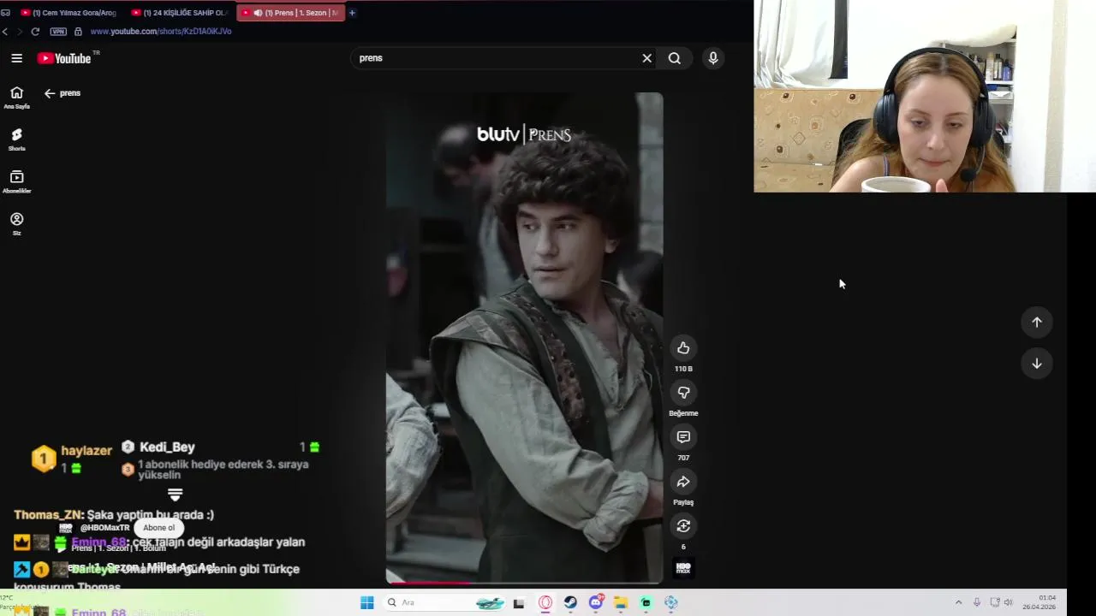Like the Short video
Image resolution: width=1096 pixels, height=616 pixels.
(x=683, y=348)
